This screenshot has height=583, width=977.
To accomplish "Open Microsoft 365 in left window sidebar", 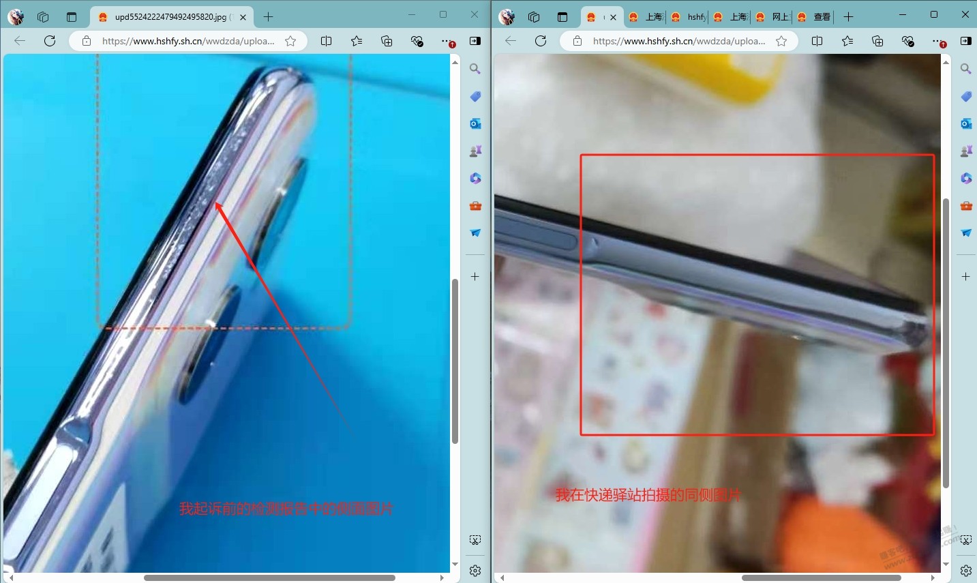I will pyautogui.click(x=475, y=178).
